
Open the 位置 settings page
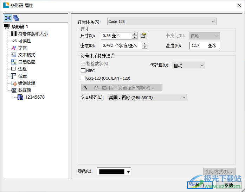(22, 76)
